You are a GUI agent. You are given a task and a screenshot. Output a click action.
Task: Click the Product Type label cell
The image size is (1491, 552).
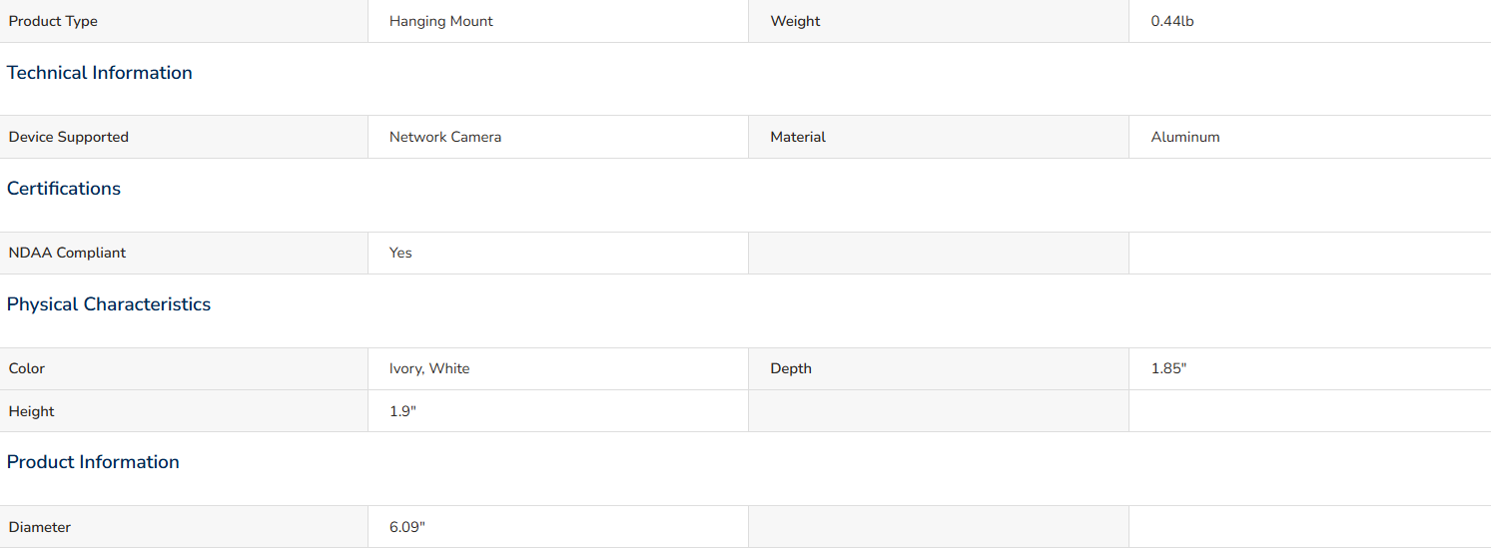tap(184, 21)
